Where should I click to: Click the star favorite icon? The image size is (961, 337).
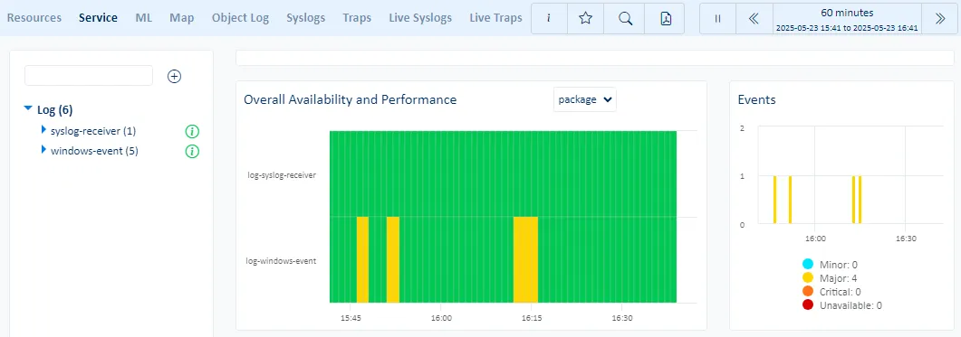[585, 18]
